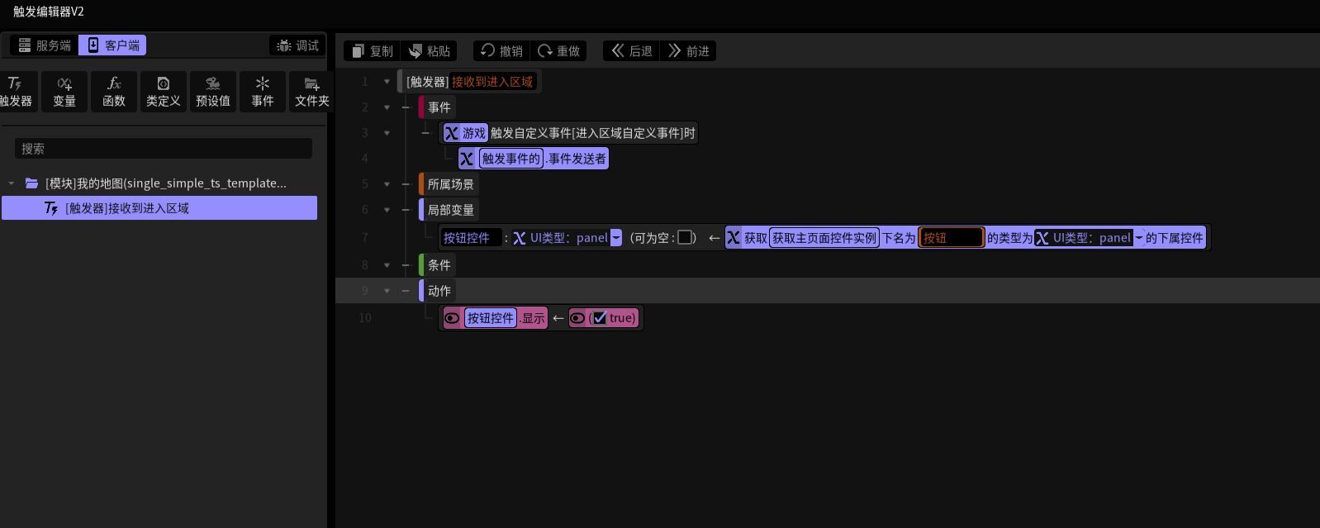Click the 变量 (variable) toolbar icon

[x=64, y=92]
